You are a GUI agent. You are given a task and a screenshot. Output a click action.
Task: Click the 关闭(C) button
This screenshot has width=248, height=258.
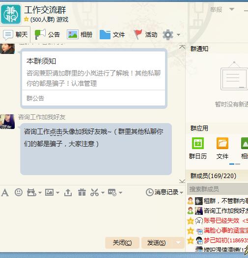(x=122, y=243)
